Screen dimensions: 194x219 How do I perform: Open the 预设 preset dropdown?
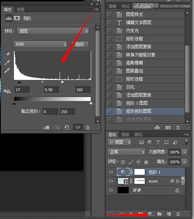tap(53, 31)
